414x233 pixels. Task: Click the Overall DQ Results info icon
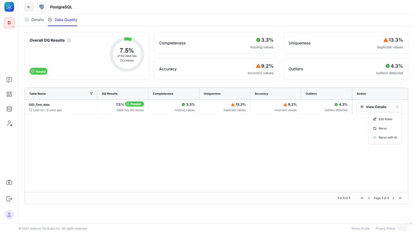coord(69,40)
